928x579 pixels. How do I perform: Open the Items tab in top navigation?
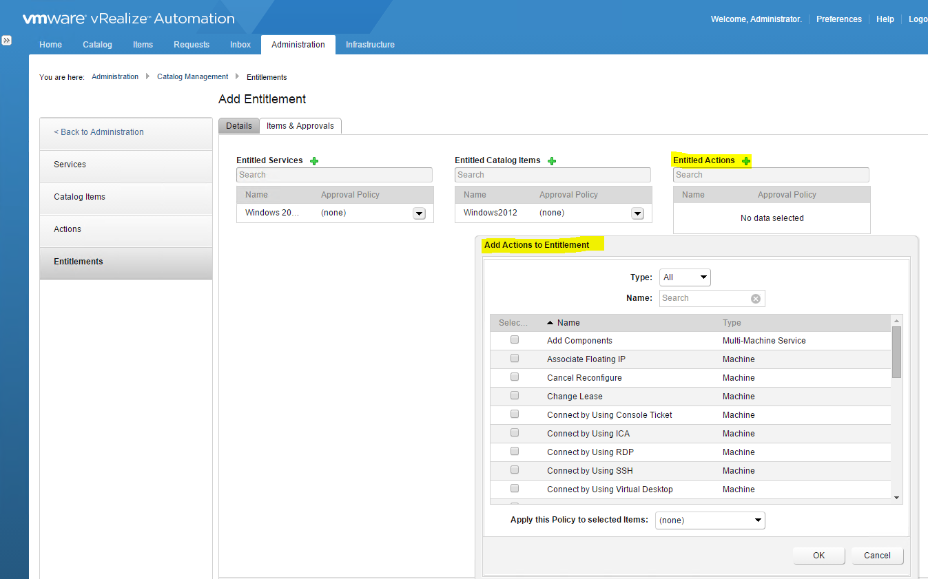coord(143,45)
